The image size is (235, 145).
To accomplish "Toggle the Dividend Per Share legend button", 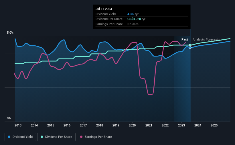I will pyautogui.click(x=56, y=137).
